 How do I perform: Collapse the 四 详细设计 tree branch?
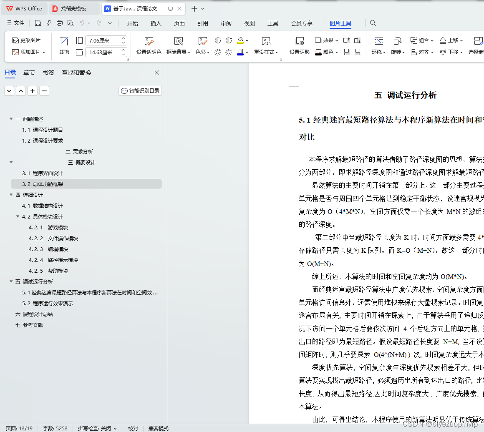11,195
